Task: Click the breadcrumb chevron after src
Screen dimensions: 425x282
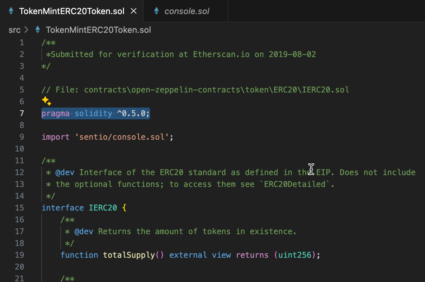Action: click(x=27, y=30)
